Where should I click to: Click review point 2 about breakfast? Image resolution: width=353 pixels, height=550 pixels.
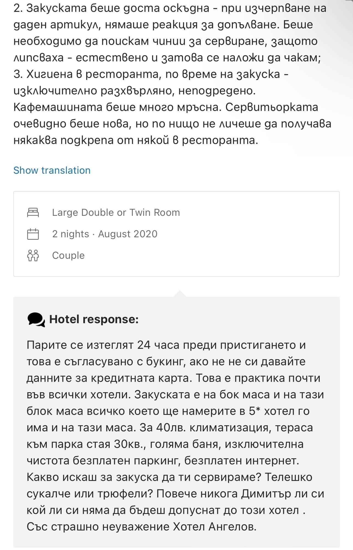(110, 9)
